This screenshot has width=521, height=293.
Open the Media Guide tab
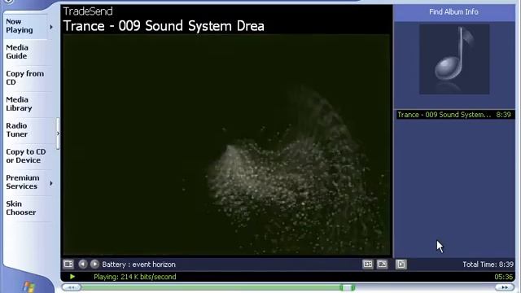(17, 52)
